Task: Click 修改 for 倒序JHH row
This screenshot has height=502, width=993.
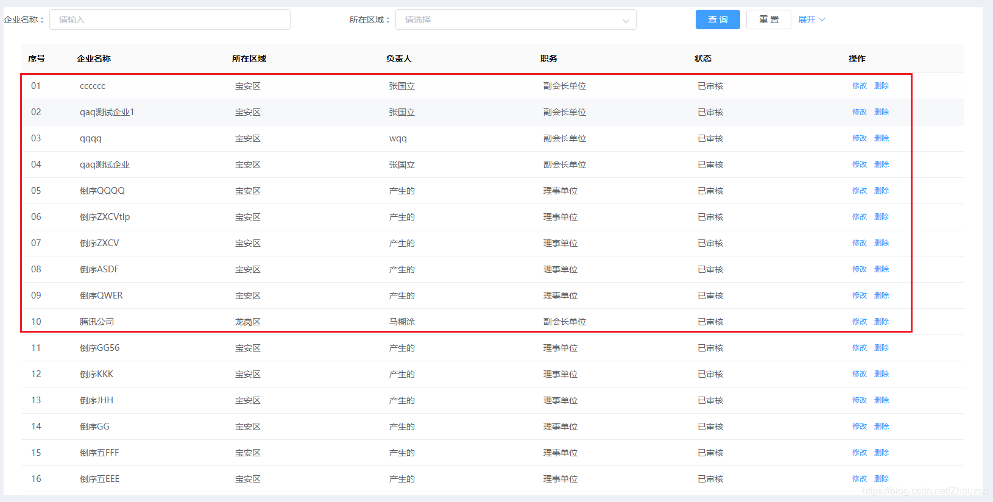Action: [x=860, y=400]
